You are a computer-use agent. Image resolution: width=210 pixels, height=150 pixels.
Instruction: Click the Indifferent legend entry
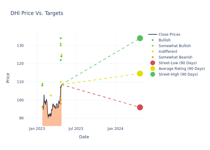pos(168,52)
